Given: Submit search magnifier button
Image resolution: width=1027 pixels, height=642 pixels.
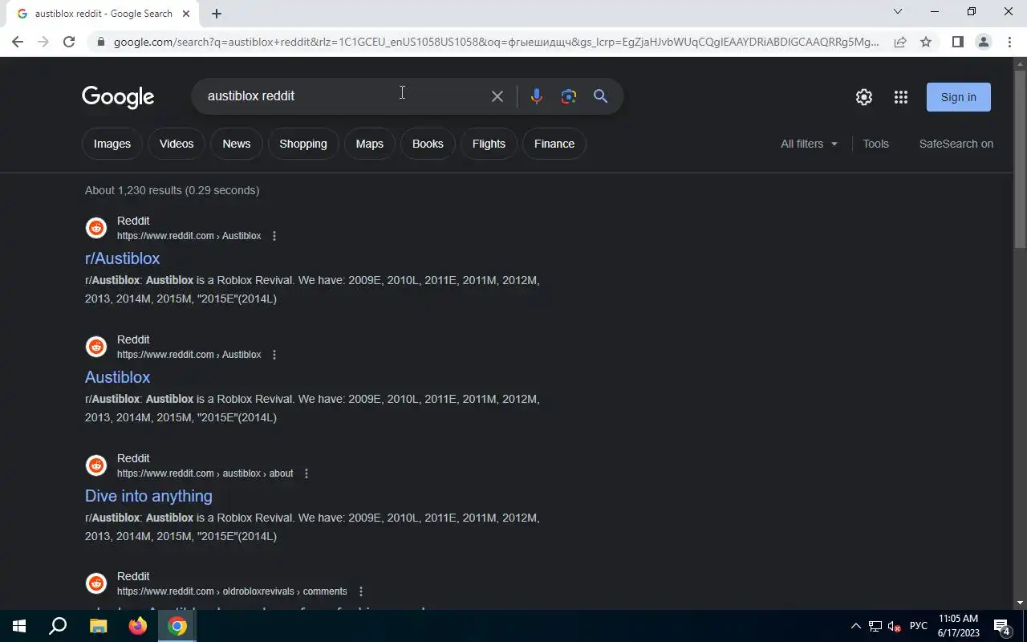Looking at the screenshot, I should (600, 96).
